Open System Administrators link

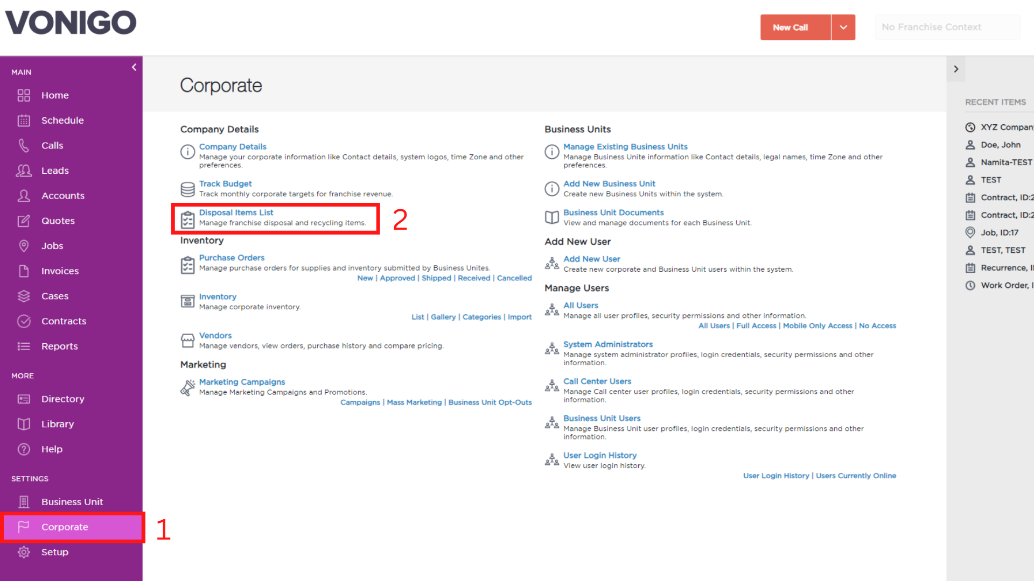[x=608, y=344]
